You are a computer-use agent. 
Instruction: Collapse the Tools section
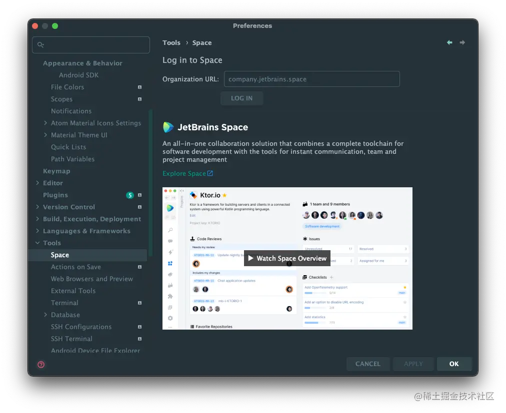(x=37, y=243)
